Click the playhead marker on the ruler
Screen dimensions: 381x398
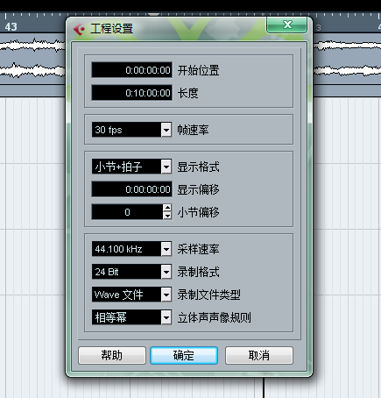pos(153,14)
